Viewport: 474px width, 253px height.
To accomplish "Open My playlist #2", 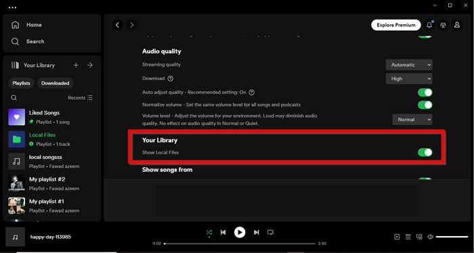I will tap(51, 183).
